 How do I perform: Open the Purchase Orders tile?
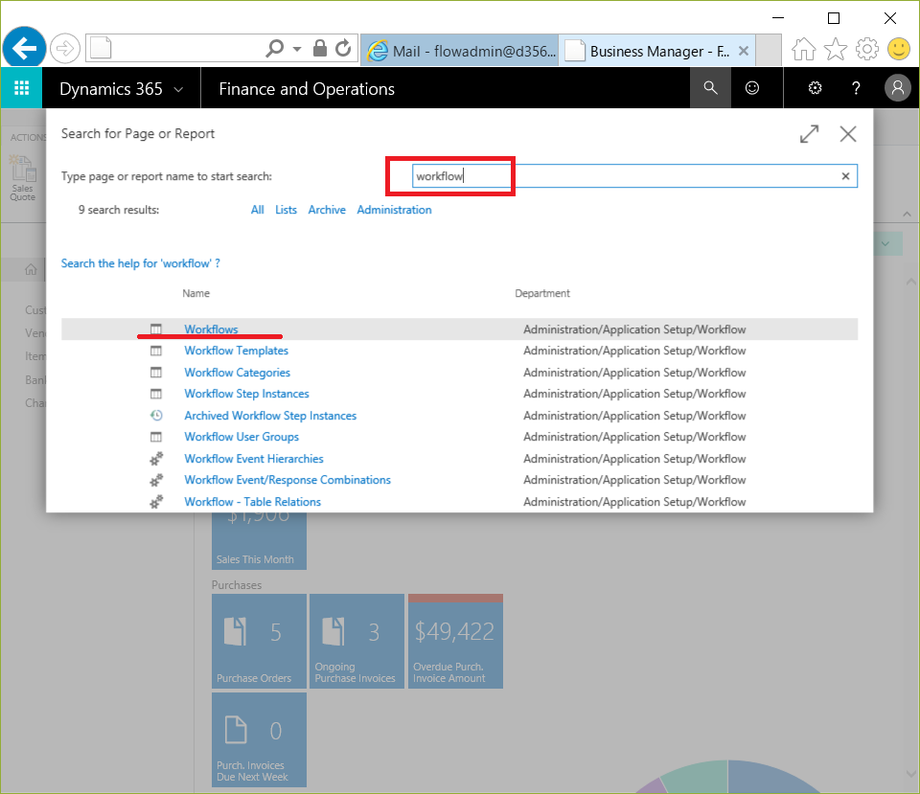tap(259, 641)
